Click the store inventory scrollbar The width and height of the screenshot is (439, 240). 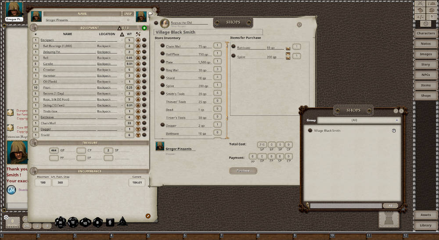(x=227, y=90)
